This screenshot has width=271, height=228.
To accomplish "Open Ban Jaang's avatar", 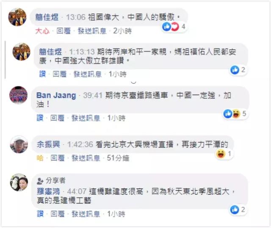I will [x=18, y=95].
